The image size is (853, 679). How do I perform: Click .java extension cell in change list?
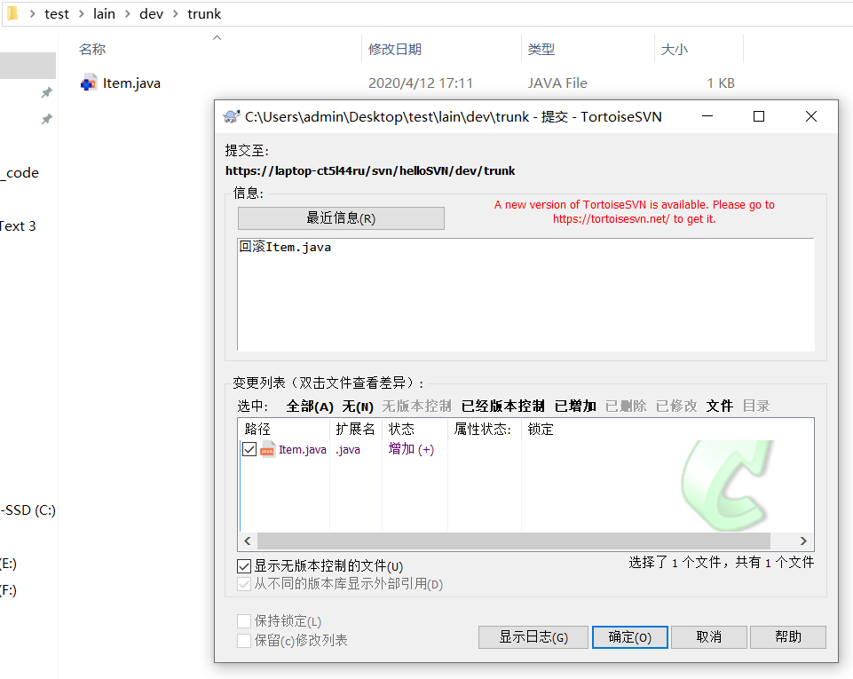(348, 449)
